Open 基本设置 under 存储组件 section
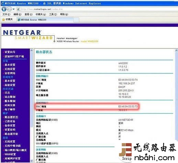This screenshot has height=163, width=178. 10,81
